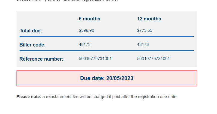Click the divider line below Total due
This screenshot has height=114, width=217.
[x=107, y=37]
